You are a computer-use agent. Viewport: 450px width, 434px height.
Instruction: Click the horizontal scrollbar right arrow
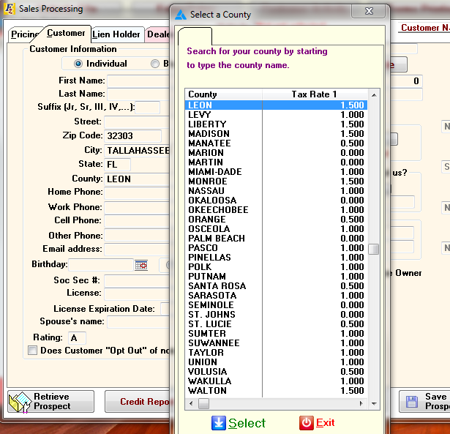361,404
